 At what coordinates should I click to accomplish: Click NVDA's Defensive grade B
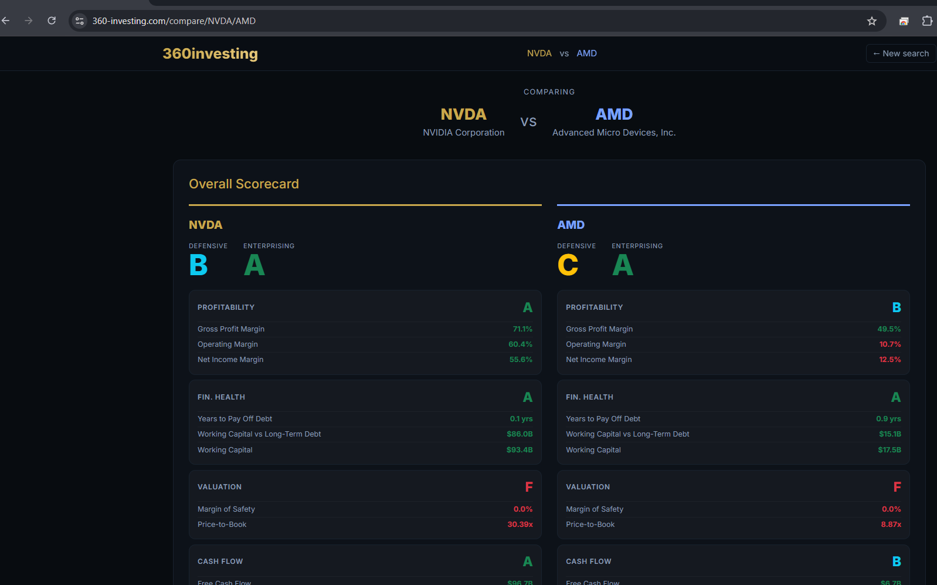coord(198,265)
